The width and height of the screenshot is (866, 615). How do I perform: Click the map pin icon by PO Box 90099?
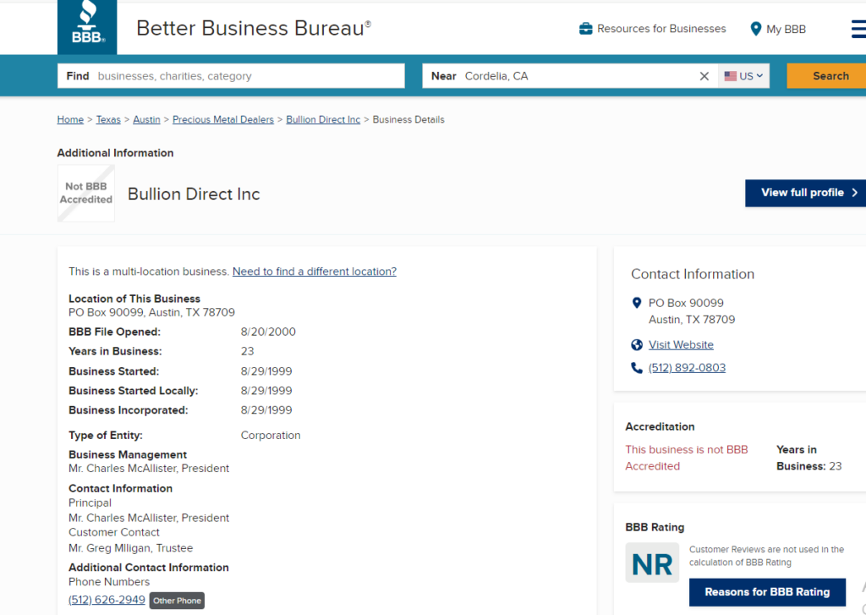click(636, 303)
